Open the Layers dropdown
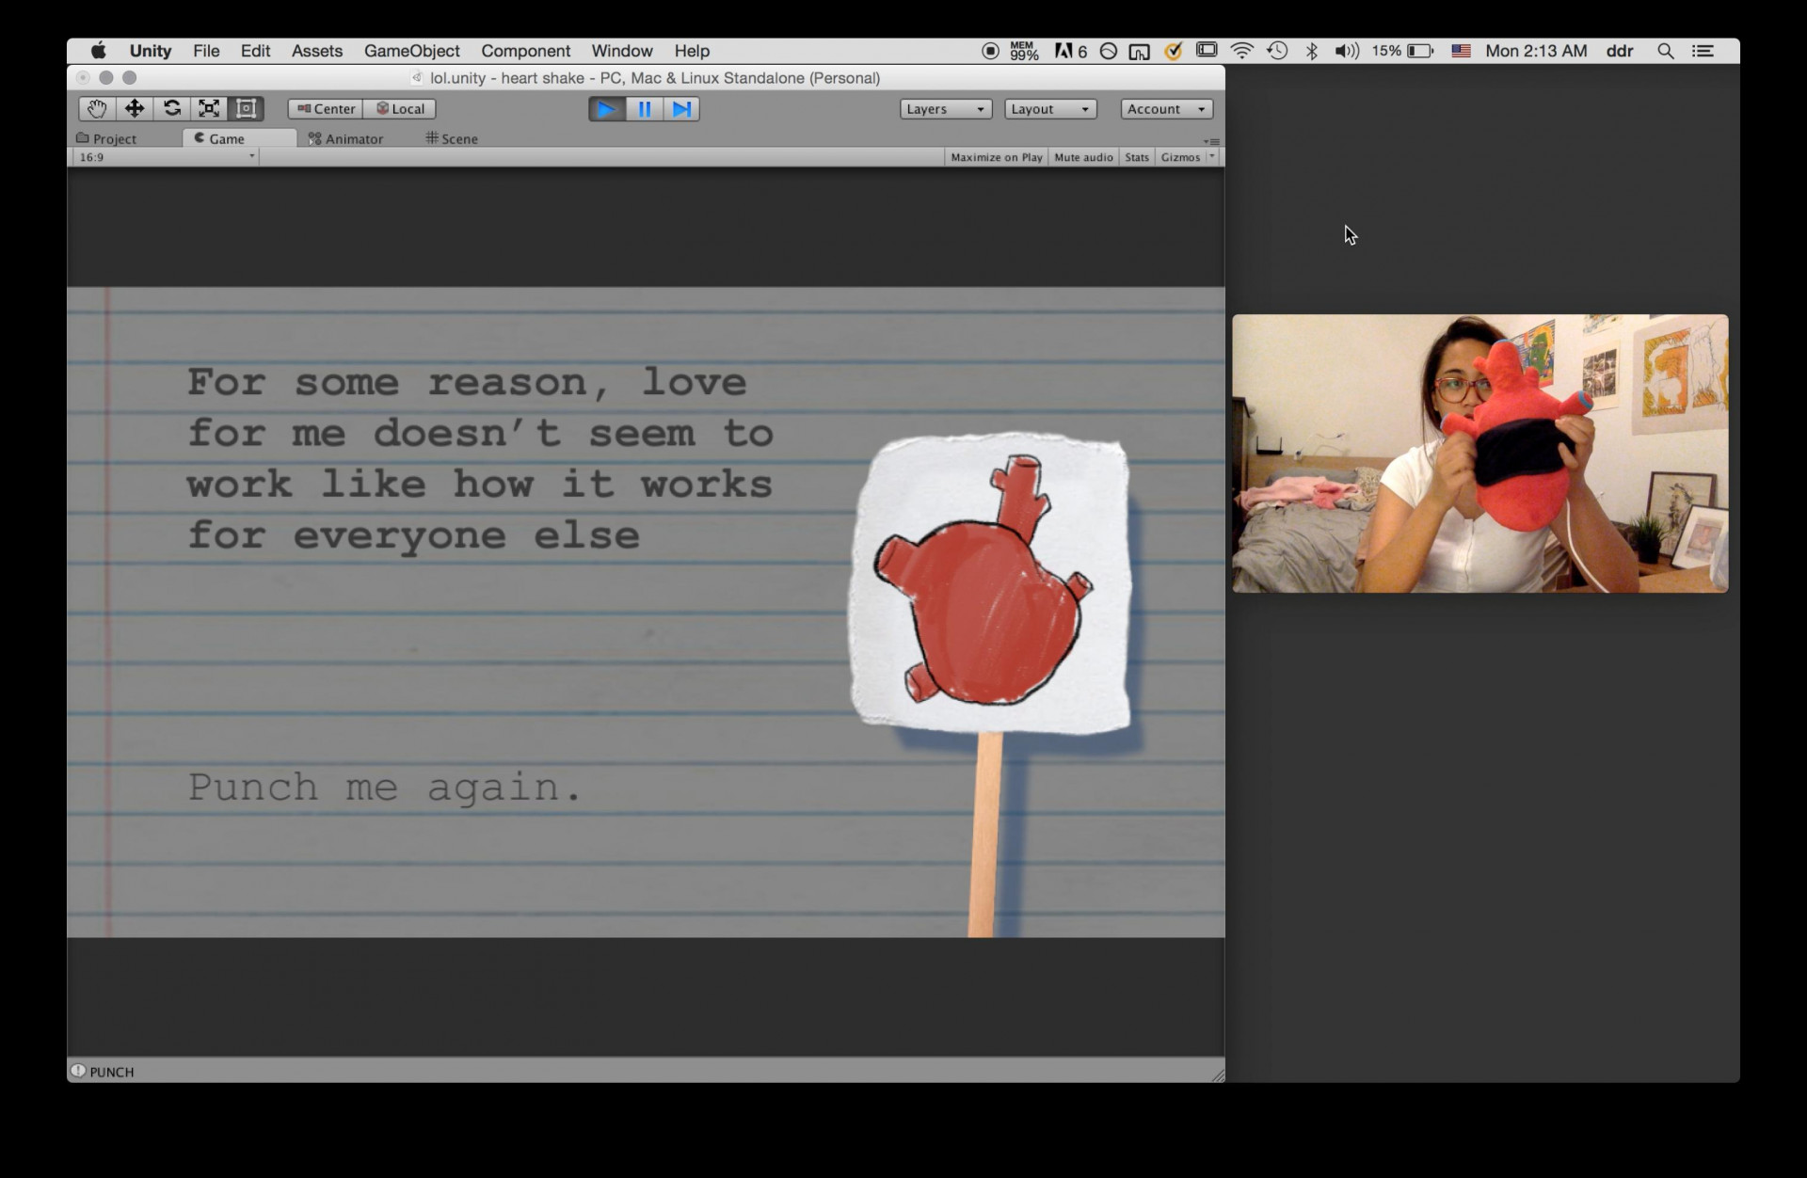The width and height of the screenshot is (1807, 1178). (946, 109)
